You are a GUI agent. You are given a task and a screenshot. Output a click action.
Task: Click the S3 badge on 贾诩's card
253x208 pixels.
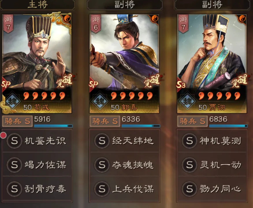[x=181, y=85]
